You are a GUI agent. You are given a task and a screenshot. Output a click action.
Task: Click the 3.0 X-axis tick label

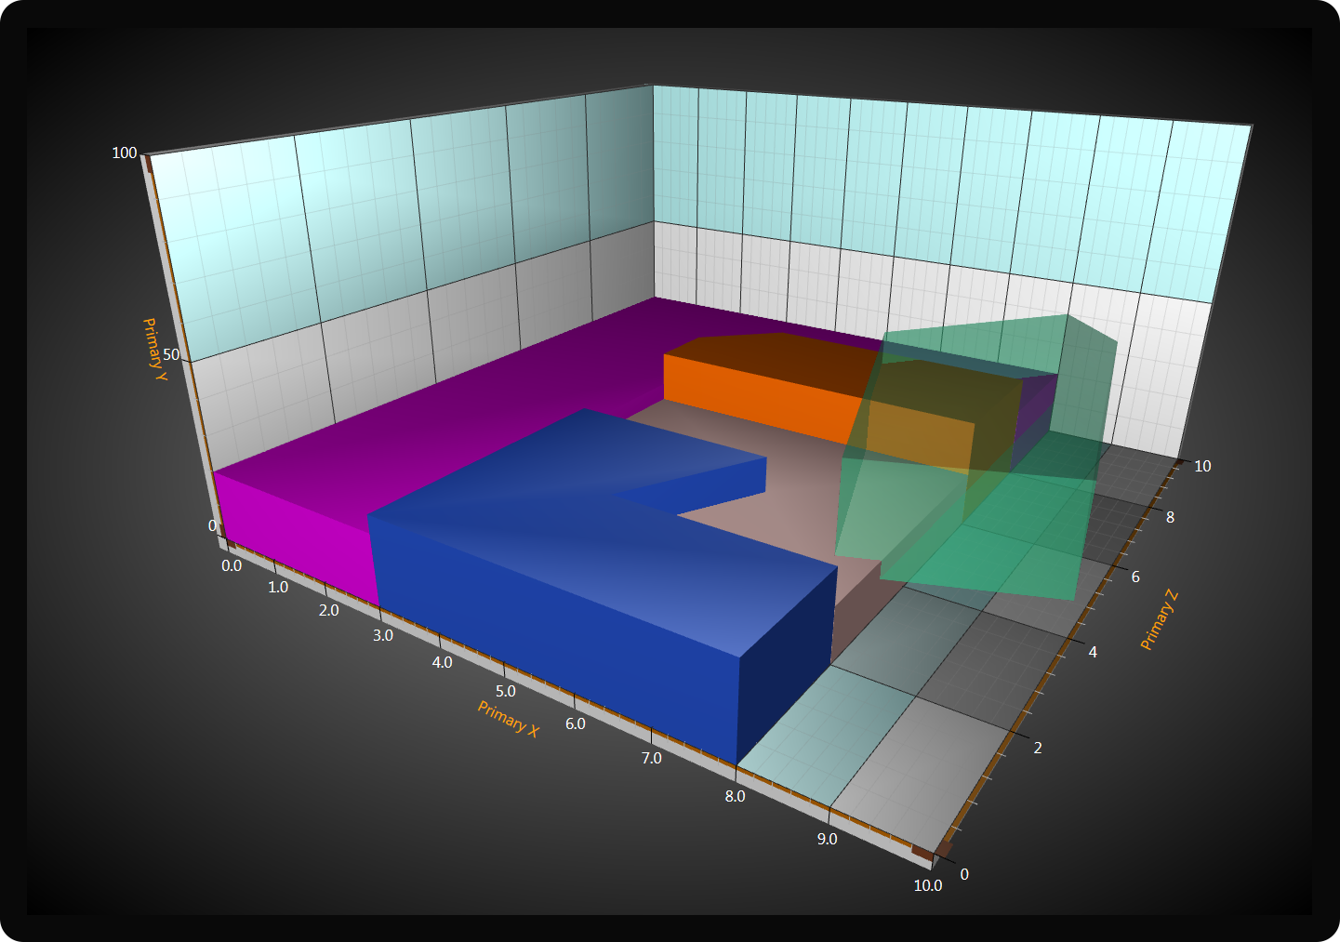pyautogui.click(x=382, y=635)
